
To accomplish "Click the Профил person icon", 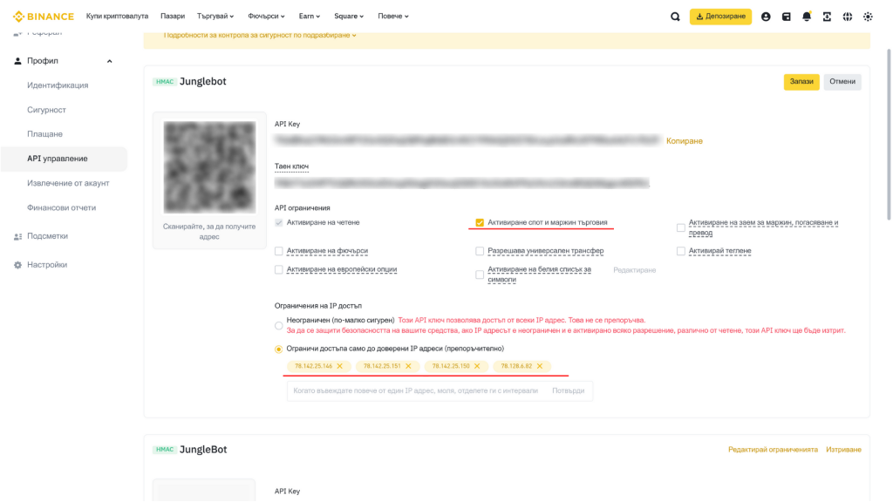I will (x=17, y=61).
